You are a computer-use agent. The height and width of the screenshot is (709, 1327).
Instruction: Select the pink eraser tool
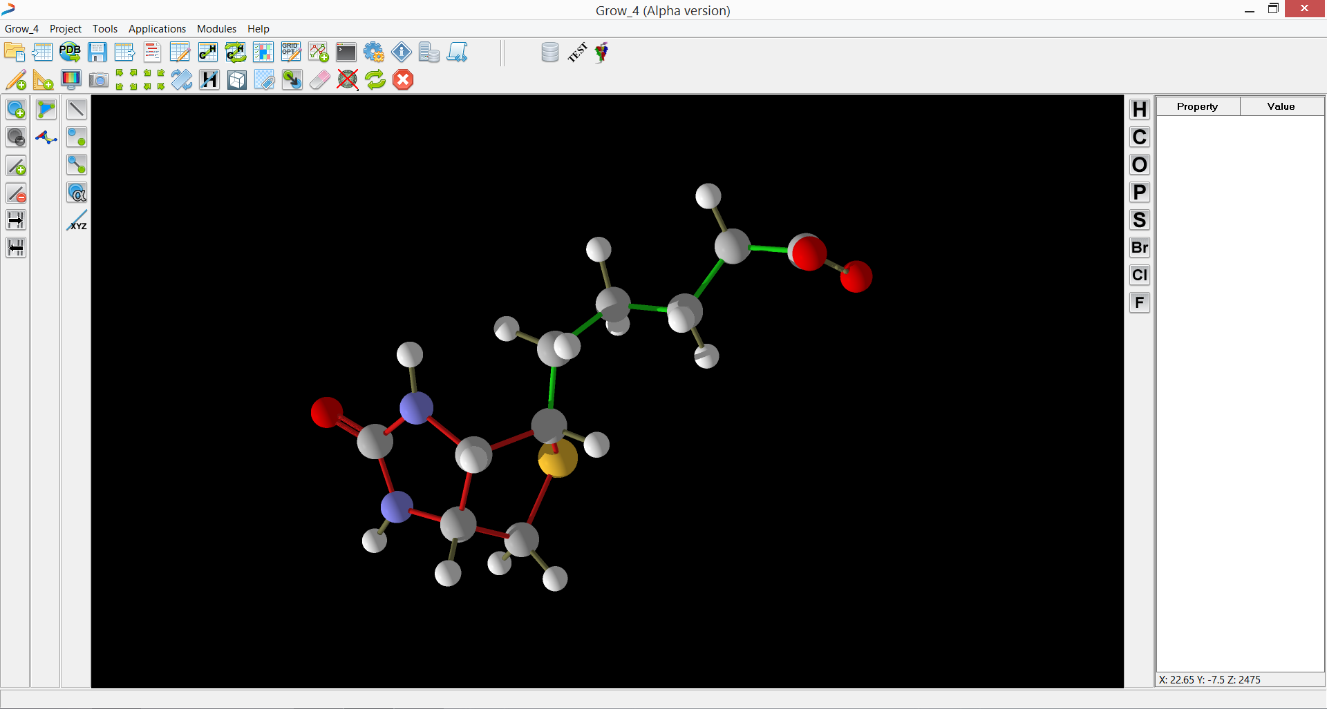point(320,80)
